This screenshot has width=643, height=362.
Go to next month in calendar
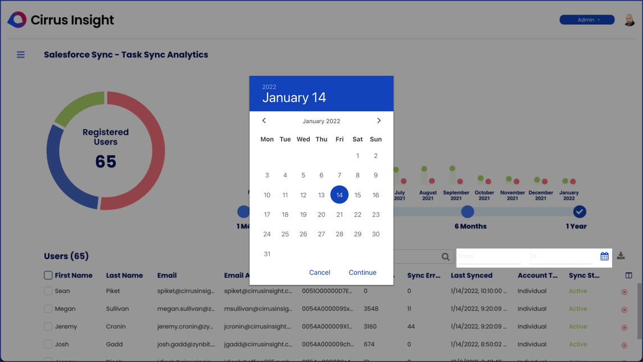(379, 120)
